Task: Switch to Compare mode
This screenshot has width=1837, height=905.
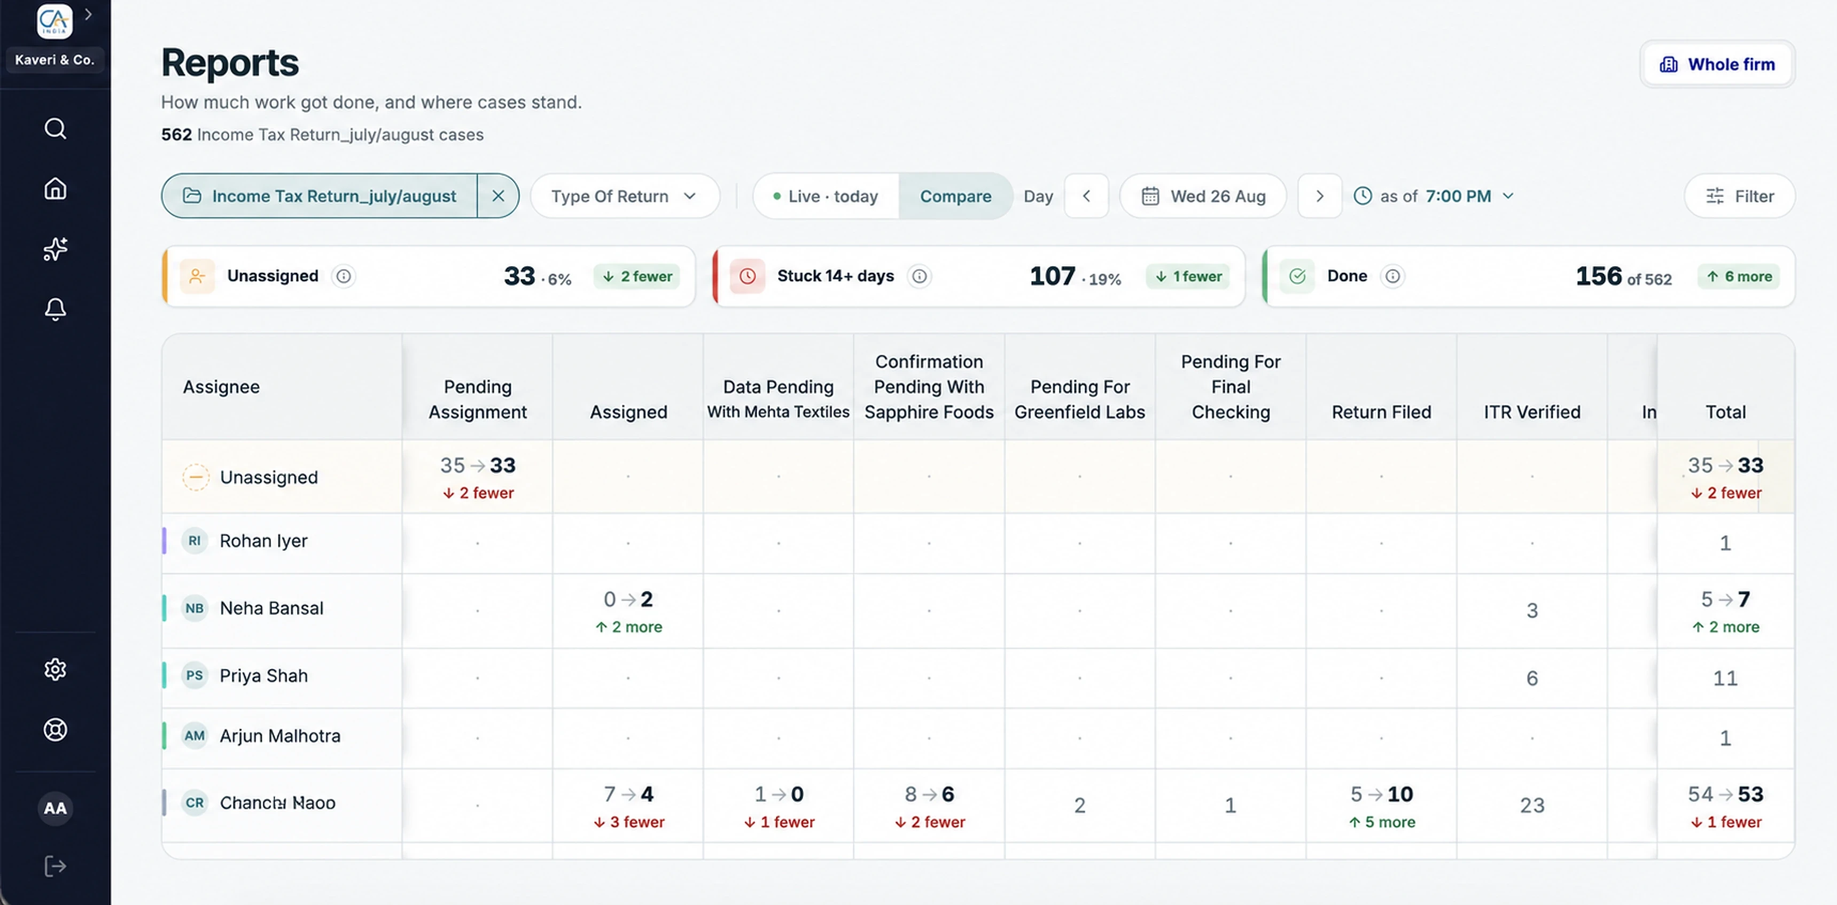Action: pyautogui.click(x=955, y=196)
